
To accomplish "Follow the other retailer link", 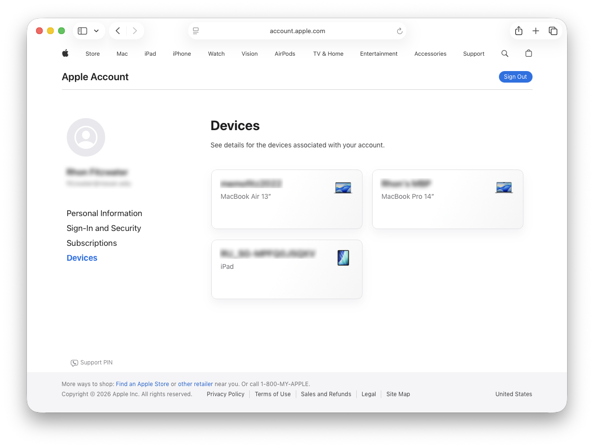I will (x=195, y=384).
